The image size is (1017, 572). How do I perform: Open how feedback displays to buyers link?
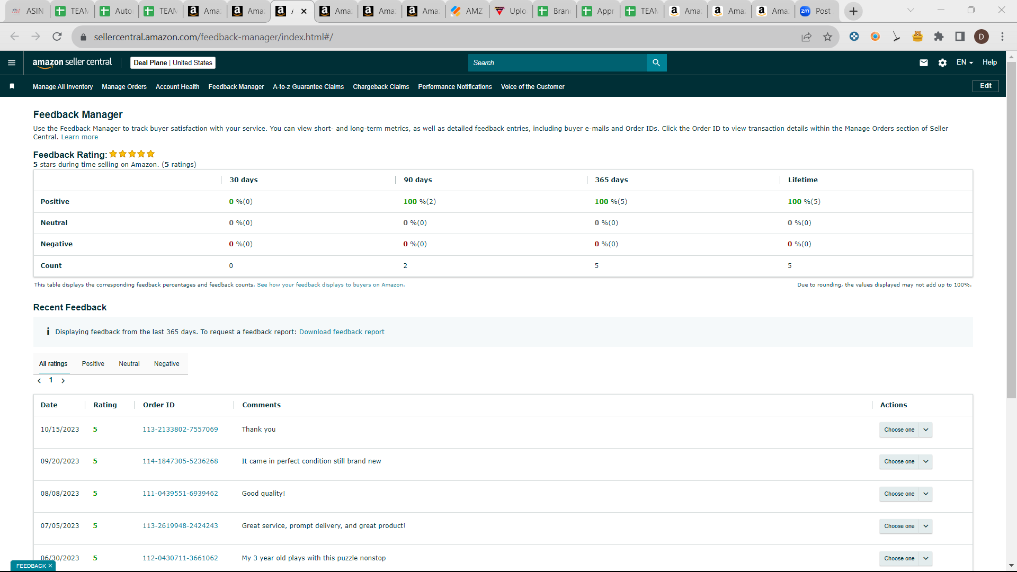(x=331, y=285)
